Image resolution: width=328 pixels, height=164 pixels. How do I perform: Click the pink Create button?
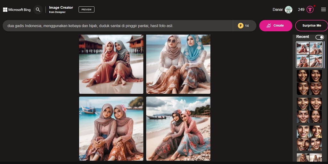[275, 26]
